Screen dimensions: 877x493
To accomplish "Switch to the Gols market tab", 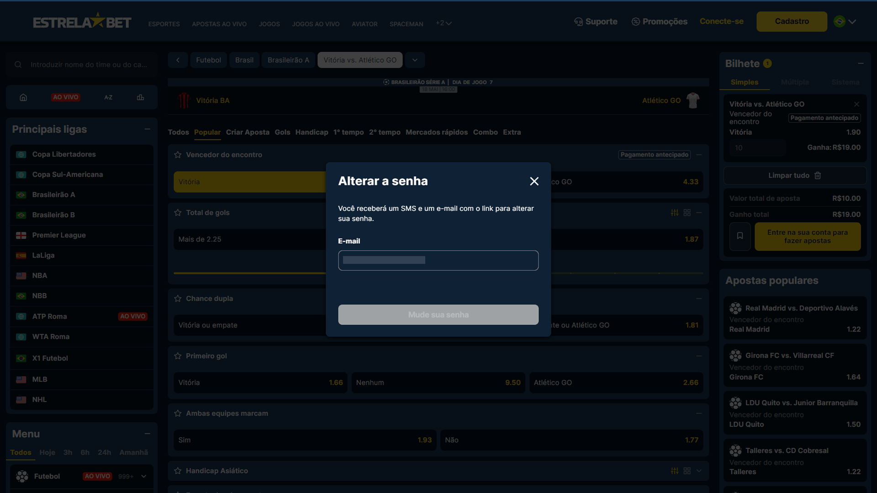I will [x=282, y=132].
